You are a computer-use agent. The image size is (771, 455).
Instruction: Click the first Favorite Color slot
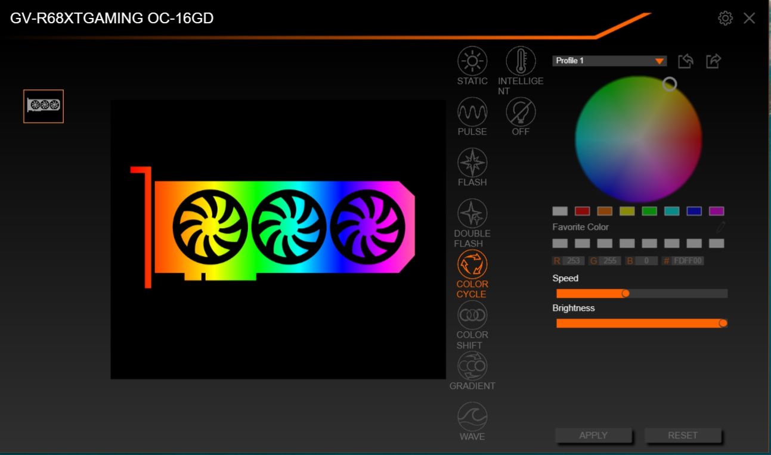560,243
